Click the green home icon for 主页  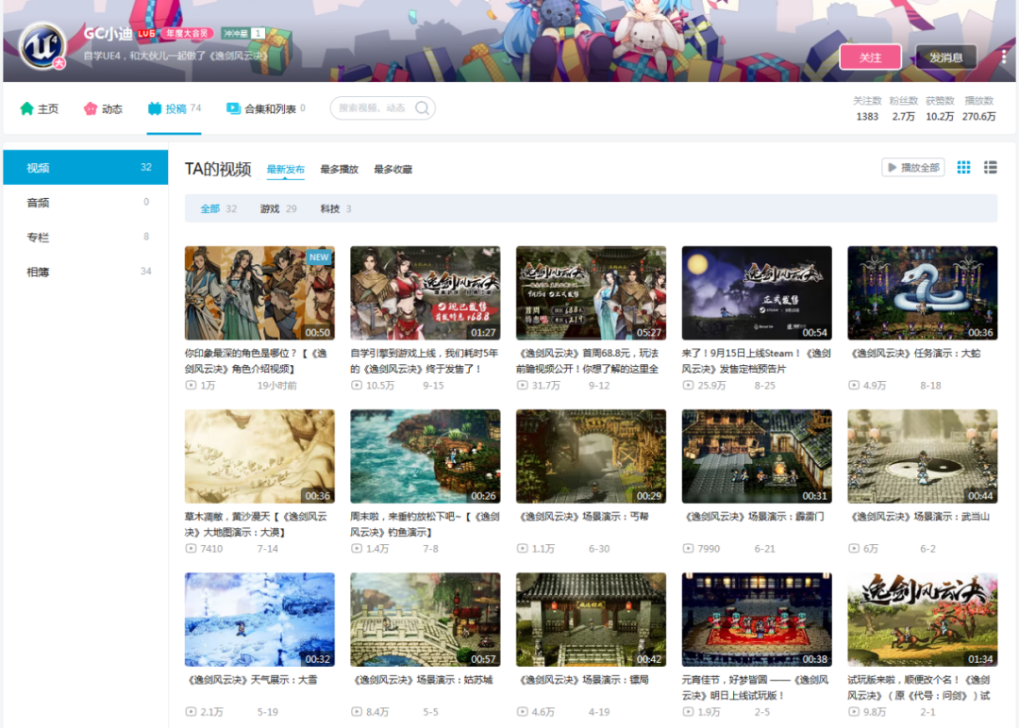26,108
